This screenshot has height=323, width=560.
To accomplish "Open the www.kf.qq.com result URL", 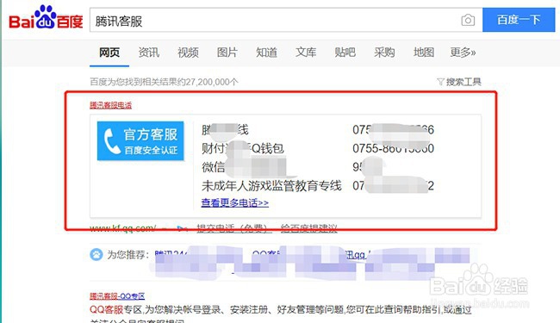I will click(122, 228).
